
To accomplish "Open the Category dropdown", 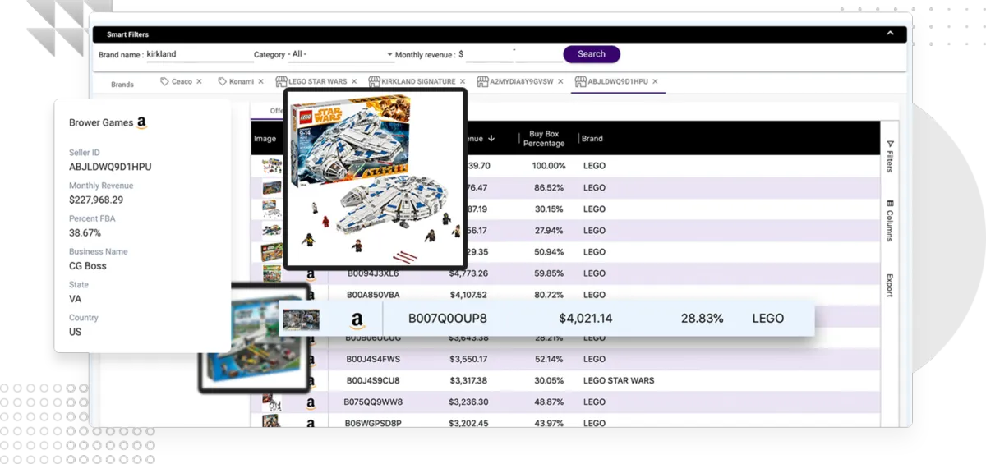I will (340, 54).
